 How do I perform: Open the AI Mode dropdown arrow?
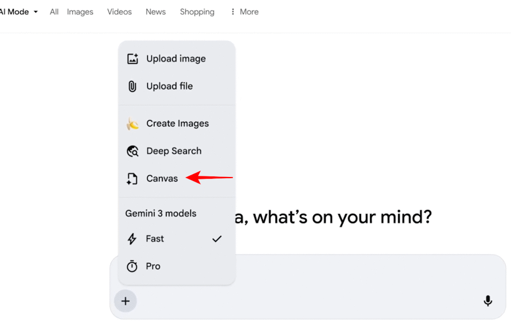tap(36, 12)
